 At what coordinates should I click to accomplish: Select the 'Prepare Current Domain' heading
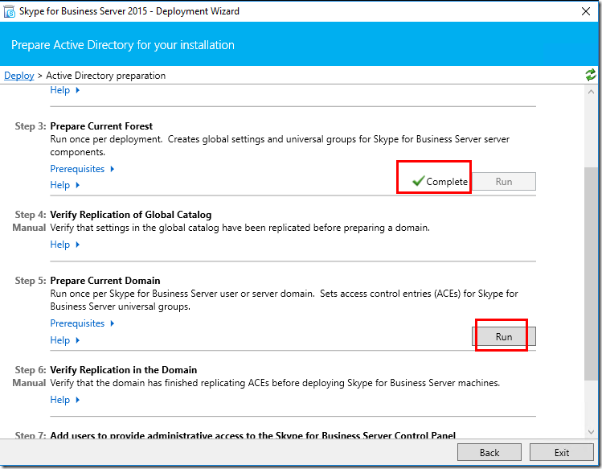[105, 281]
